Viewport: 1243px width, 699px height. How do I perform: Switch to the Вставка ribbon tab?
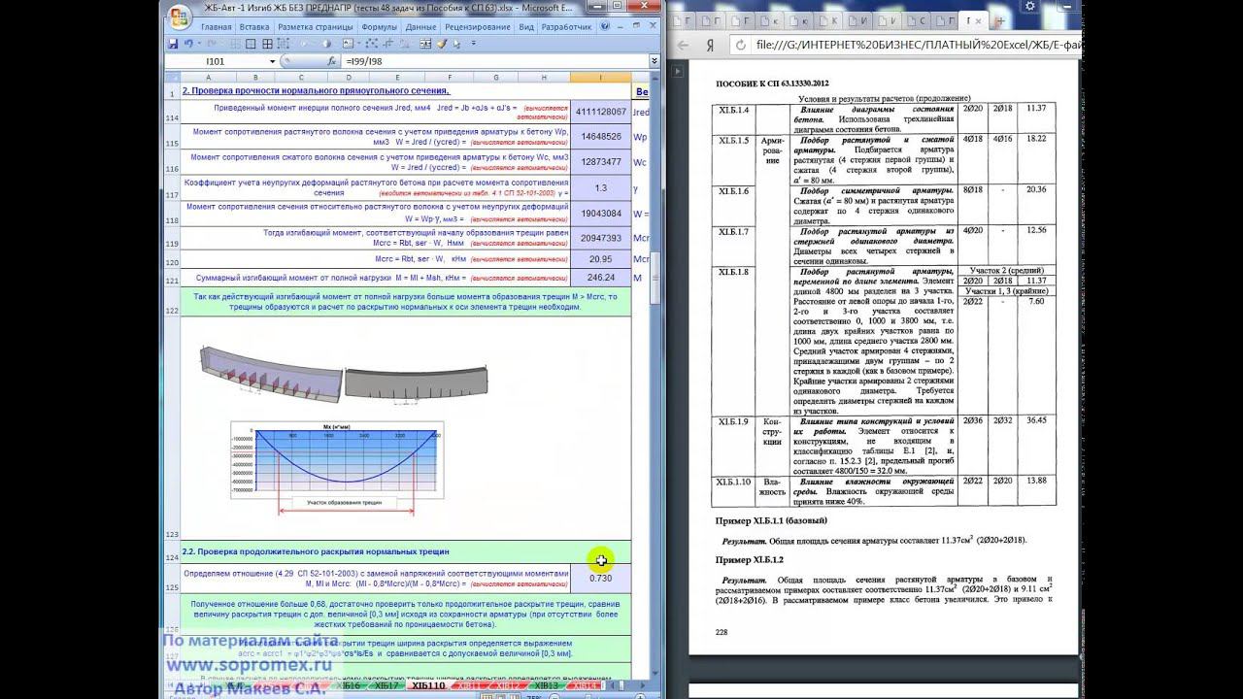pos(254,27)
